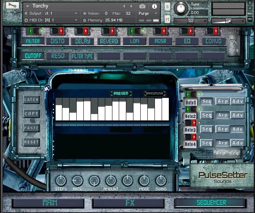Image resolution: width=255 pixels, height=213 pixels.
Task: Click the RESET button
Action: (x=31, y=142)
